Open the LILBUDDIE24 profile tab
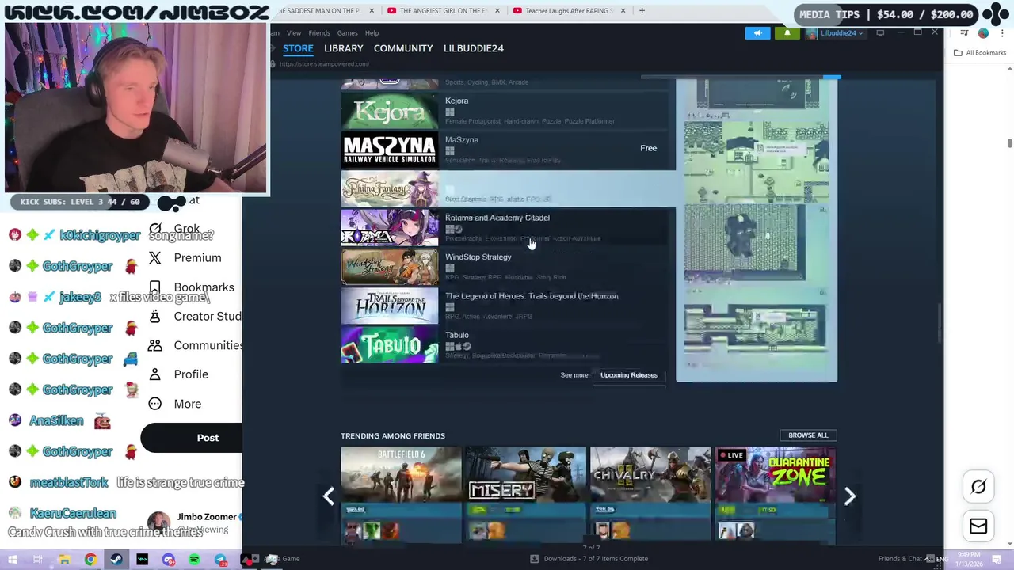Viewport: 1014px width, 570px height. pyautogui.click(x=473, y=48)
